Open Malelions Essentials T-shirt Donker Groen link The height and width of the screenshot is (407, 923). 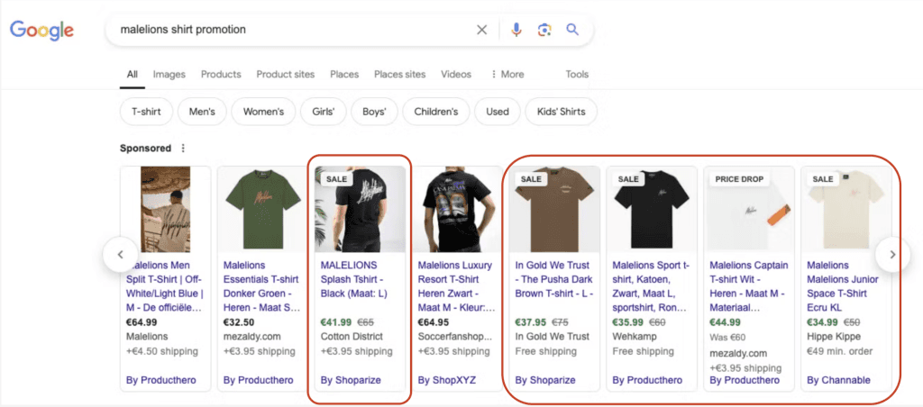[261, 286]
